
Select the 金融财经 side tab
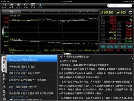(4, 81)
